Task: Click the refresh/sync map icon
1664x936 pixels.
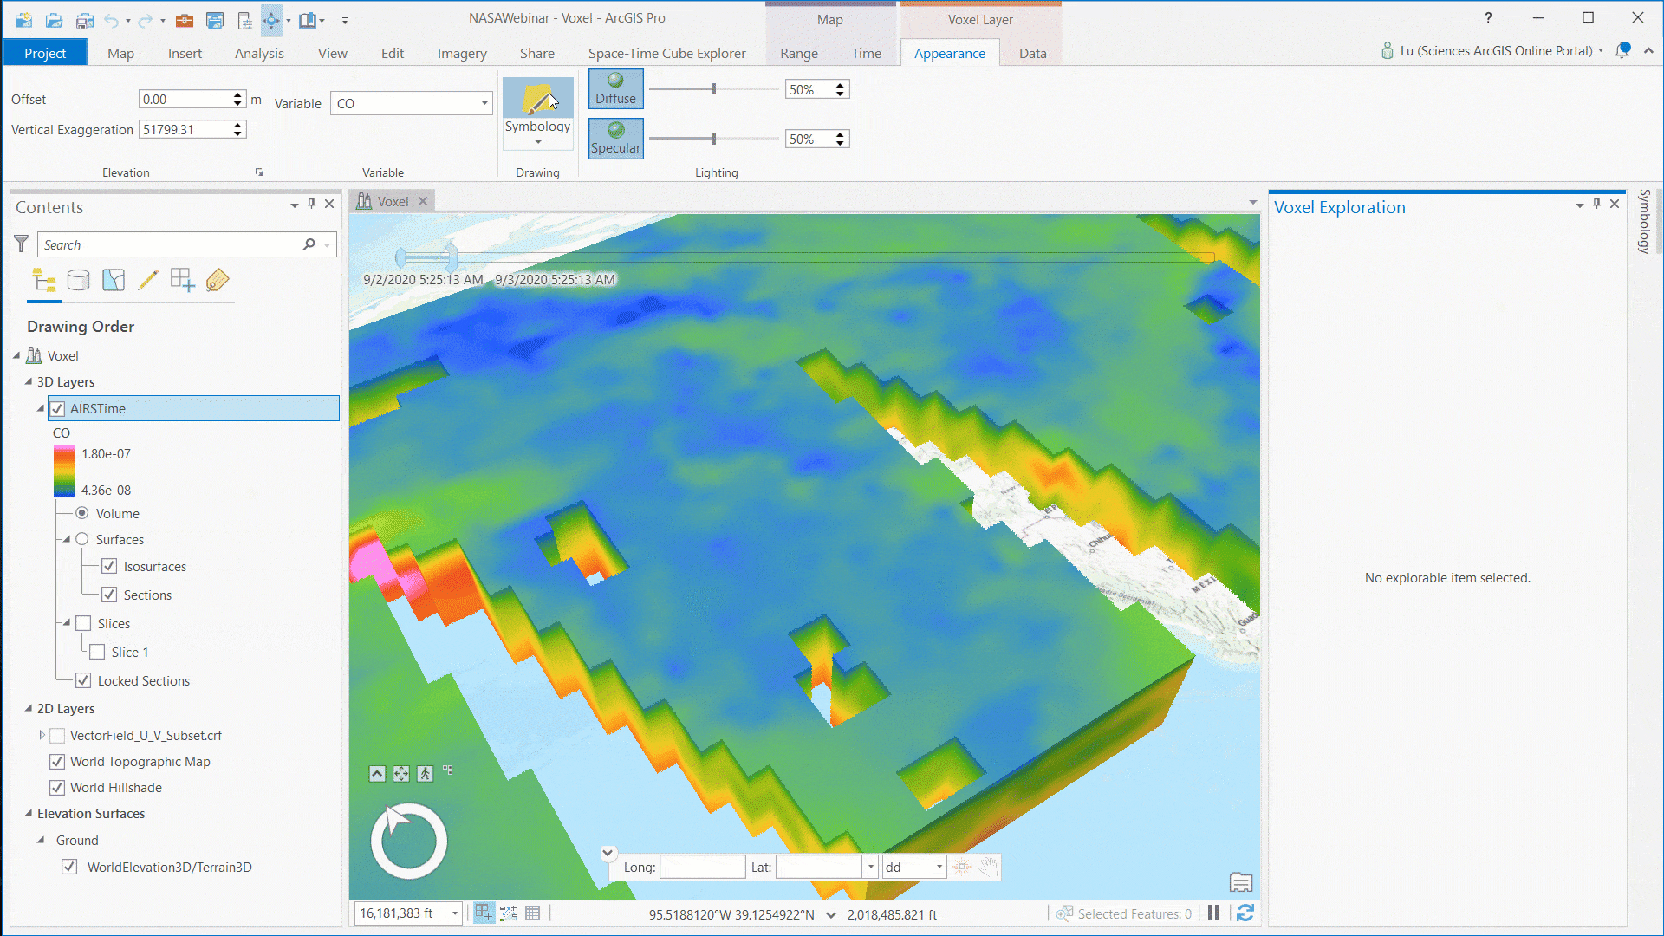Action: point(1245,912)
